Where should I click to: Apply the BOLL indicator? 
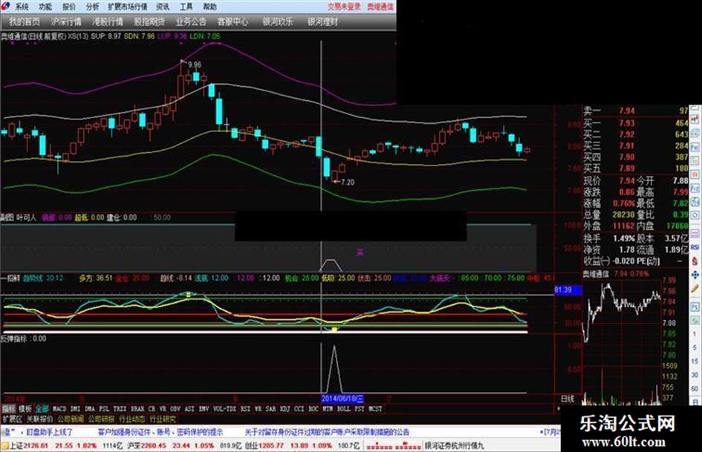(343, 409)
